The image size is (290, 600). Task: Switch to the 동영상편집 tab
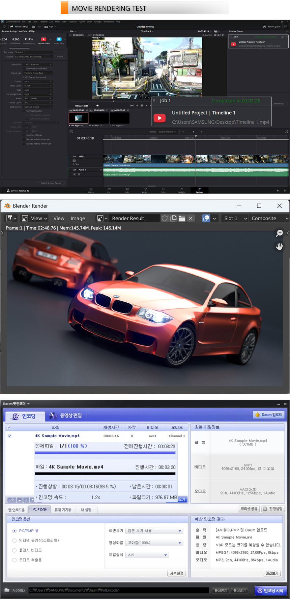coord(66,416)
